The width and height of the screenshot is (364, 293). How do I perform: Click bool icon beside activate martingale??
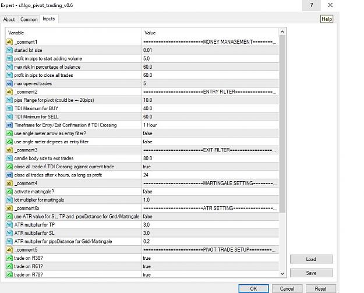[9, 192]
